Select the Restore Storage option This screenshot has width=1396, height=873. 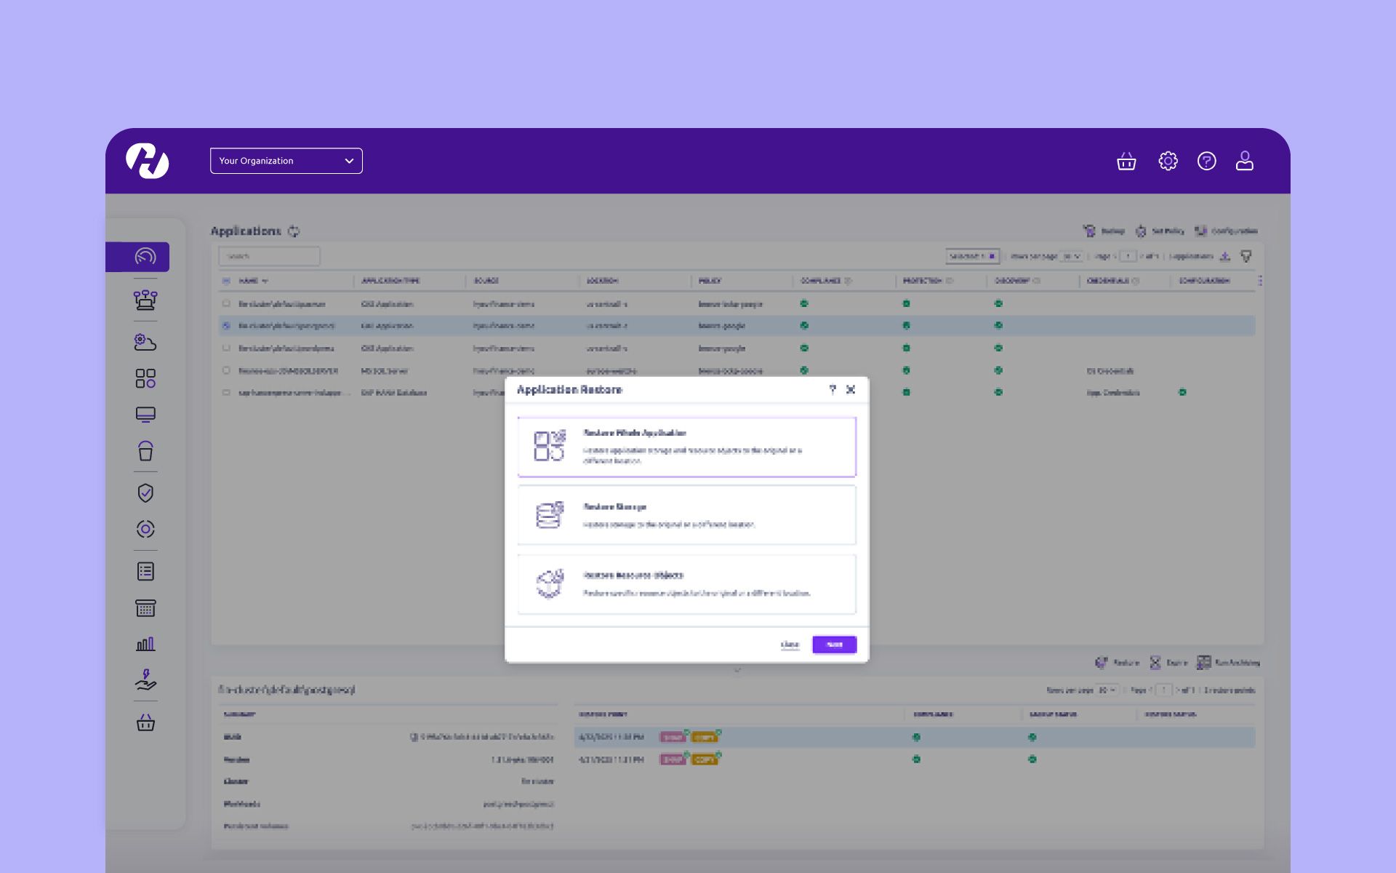[687, 515]
